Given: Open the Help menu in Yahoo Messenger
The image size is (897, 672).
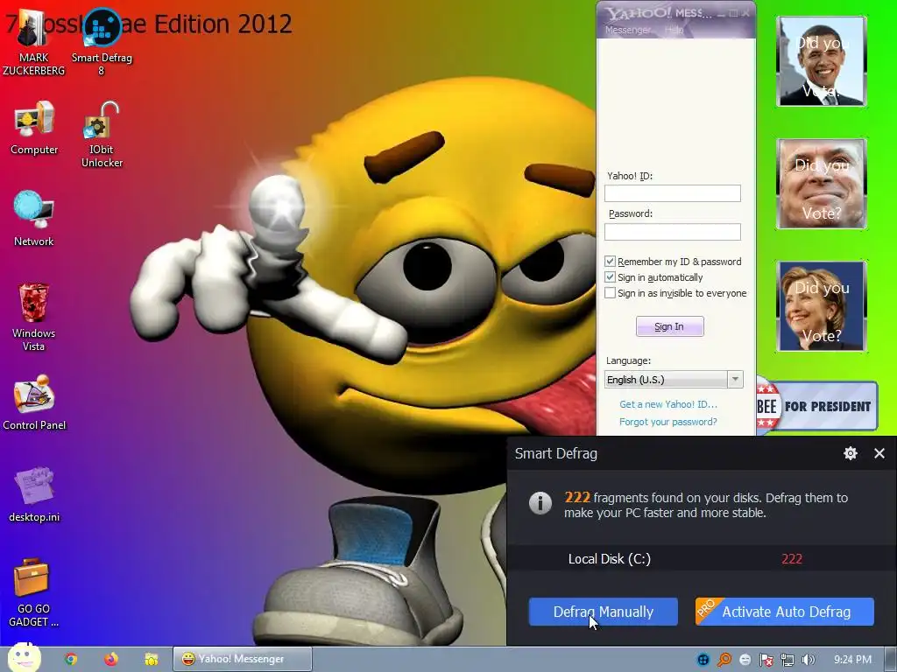Looking at the screenshot, I should pos(675,30).
